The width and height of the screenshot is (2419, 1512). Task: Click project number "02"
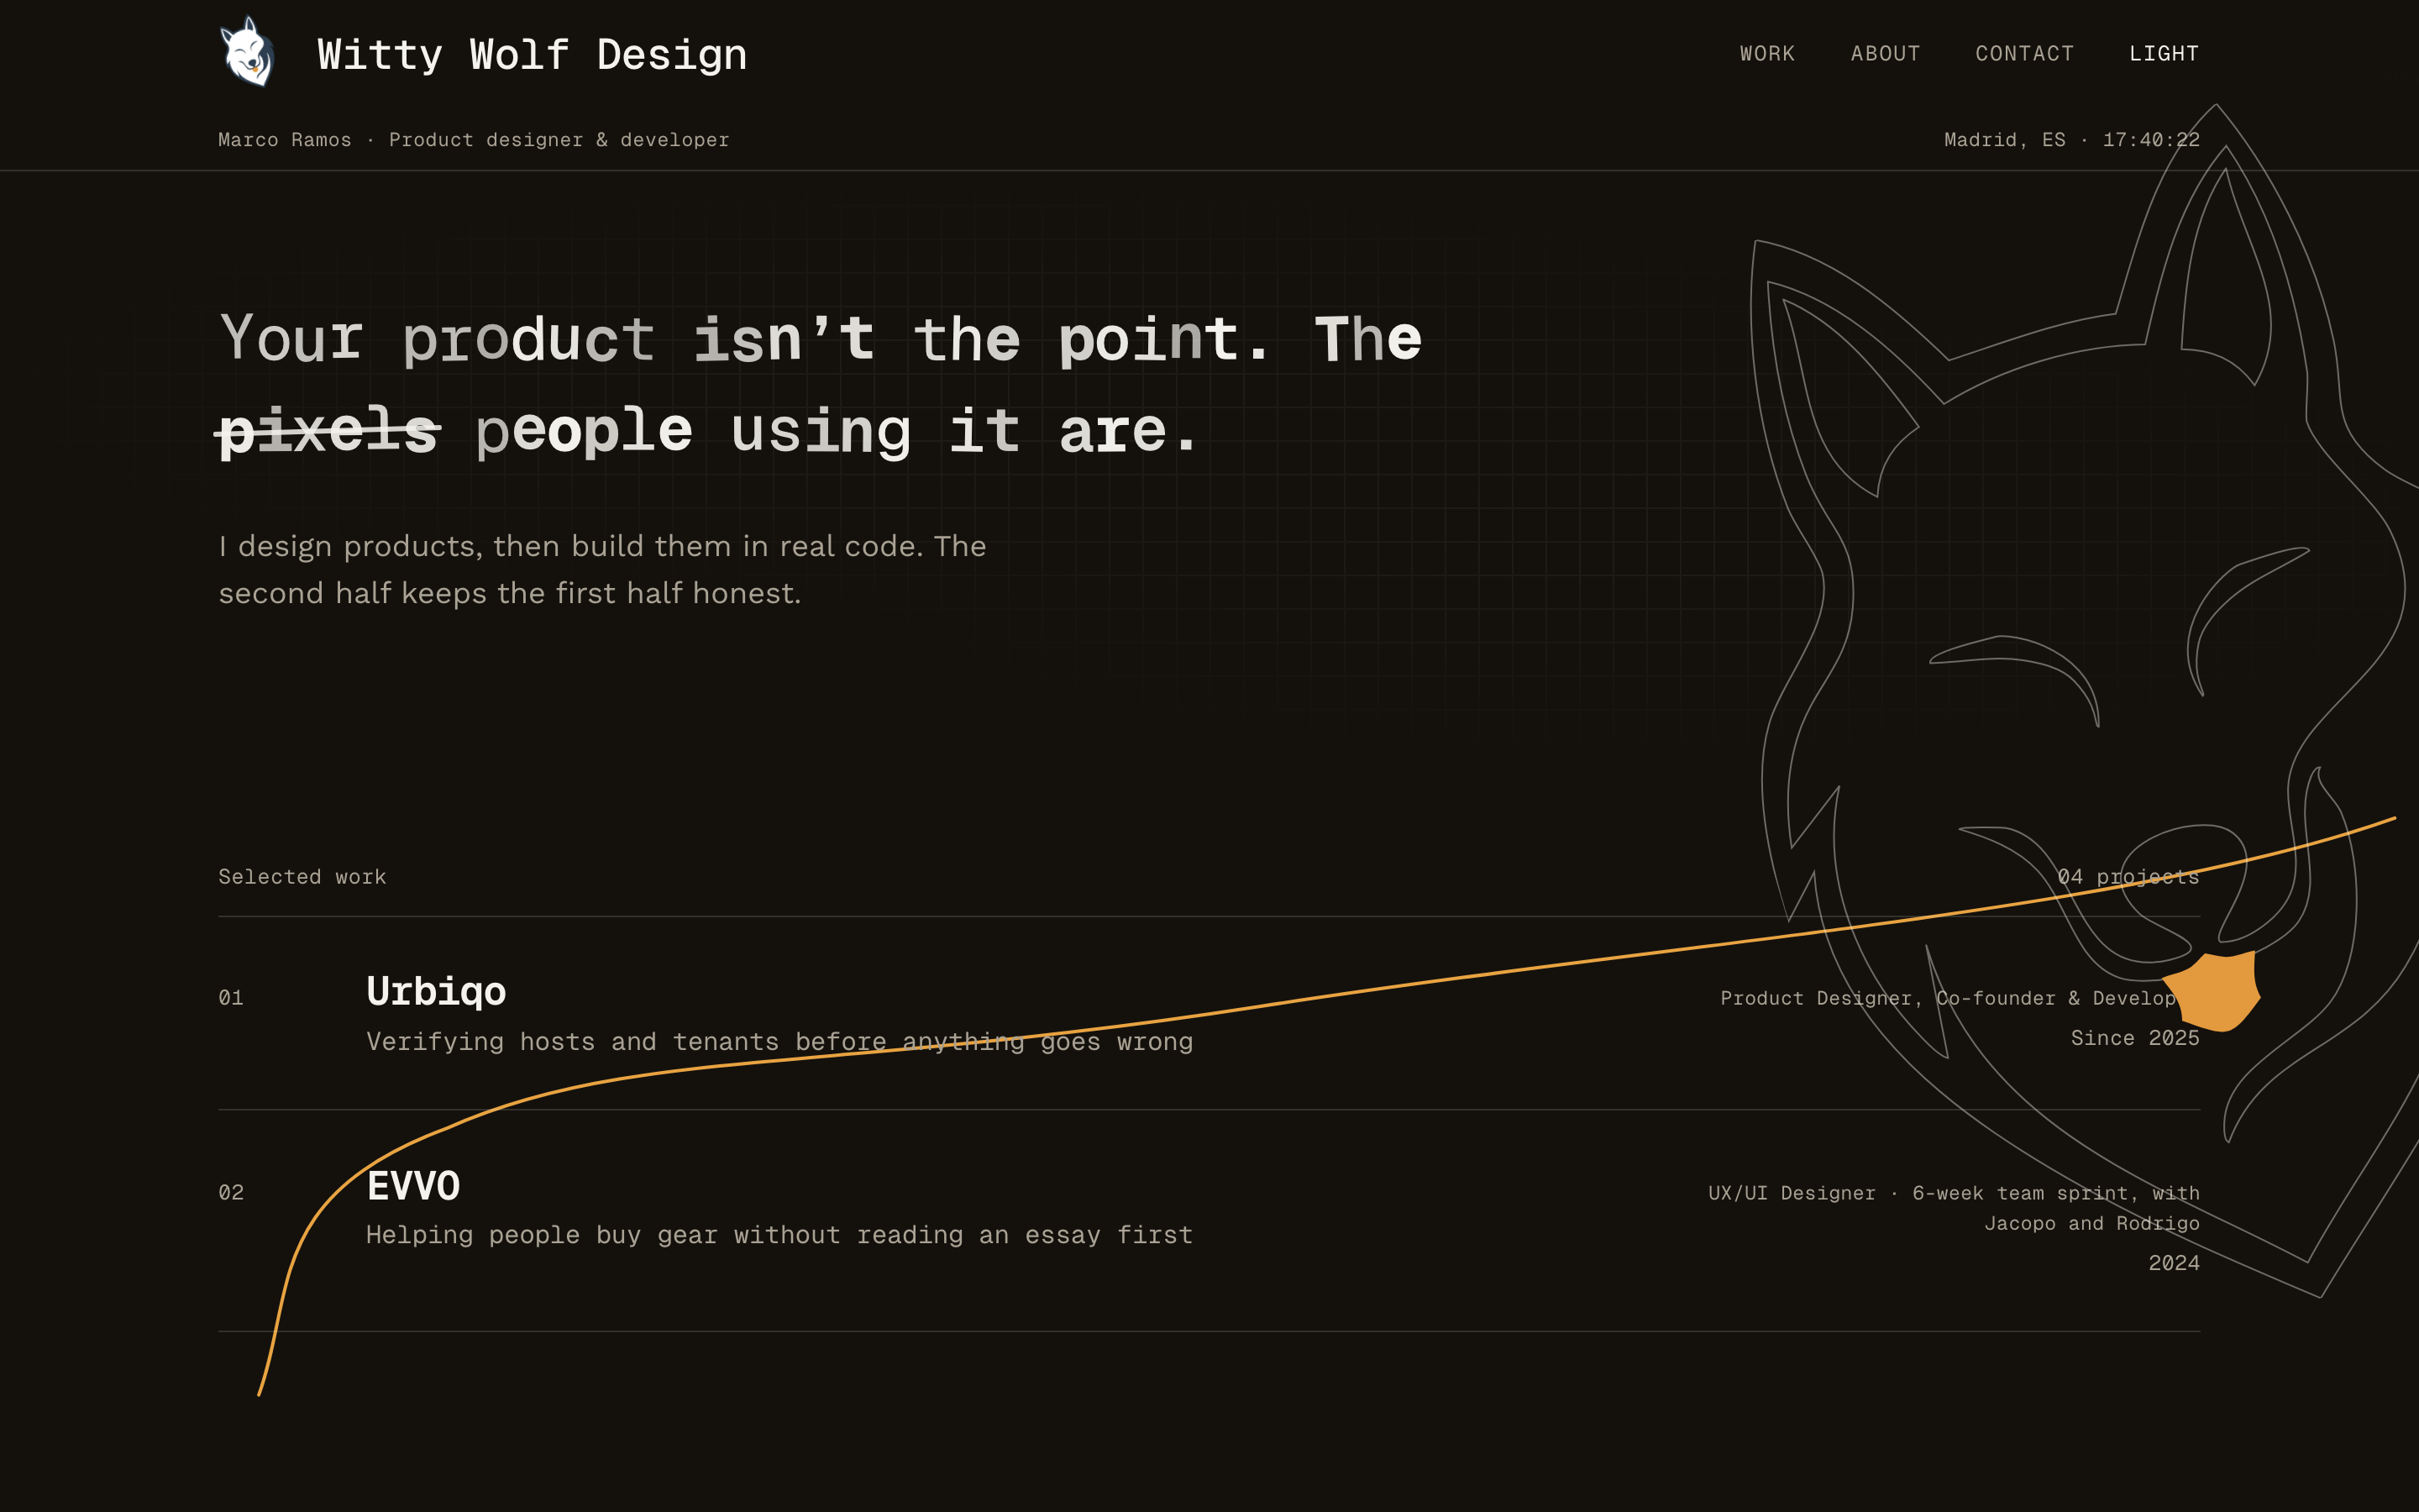click(x=231, y=1193)
